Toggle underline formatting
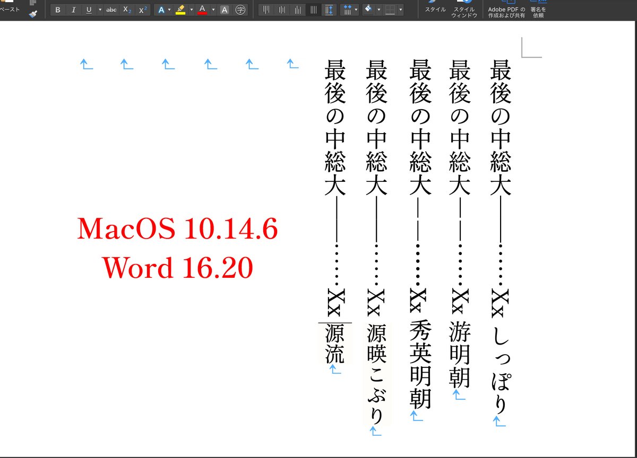This screenshot has height=458, width=637. 89,9
